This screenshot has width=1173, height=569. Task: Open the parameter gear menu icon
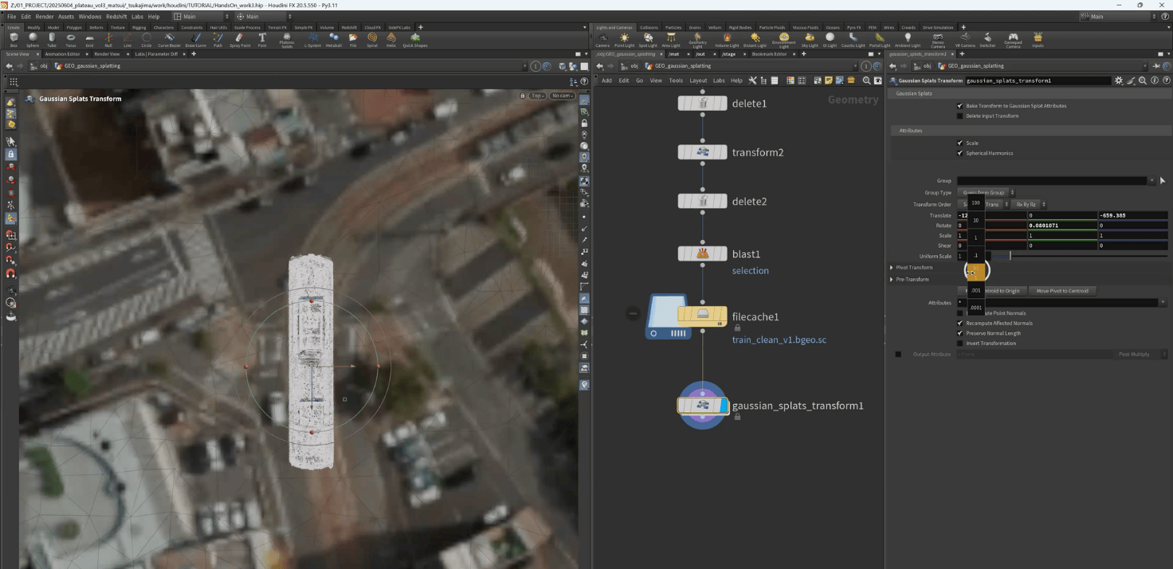pyautogui.click(x=1119, y=80)
